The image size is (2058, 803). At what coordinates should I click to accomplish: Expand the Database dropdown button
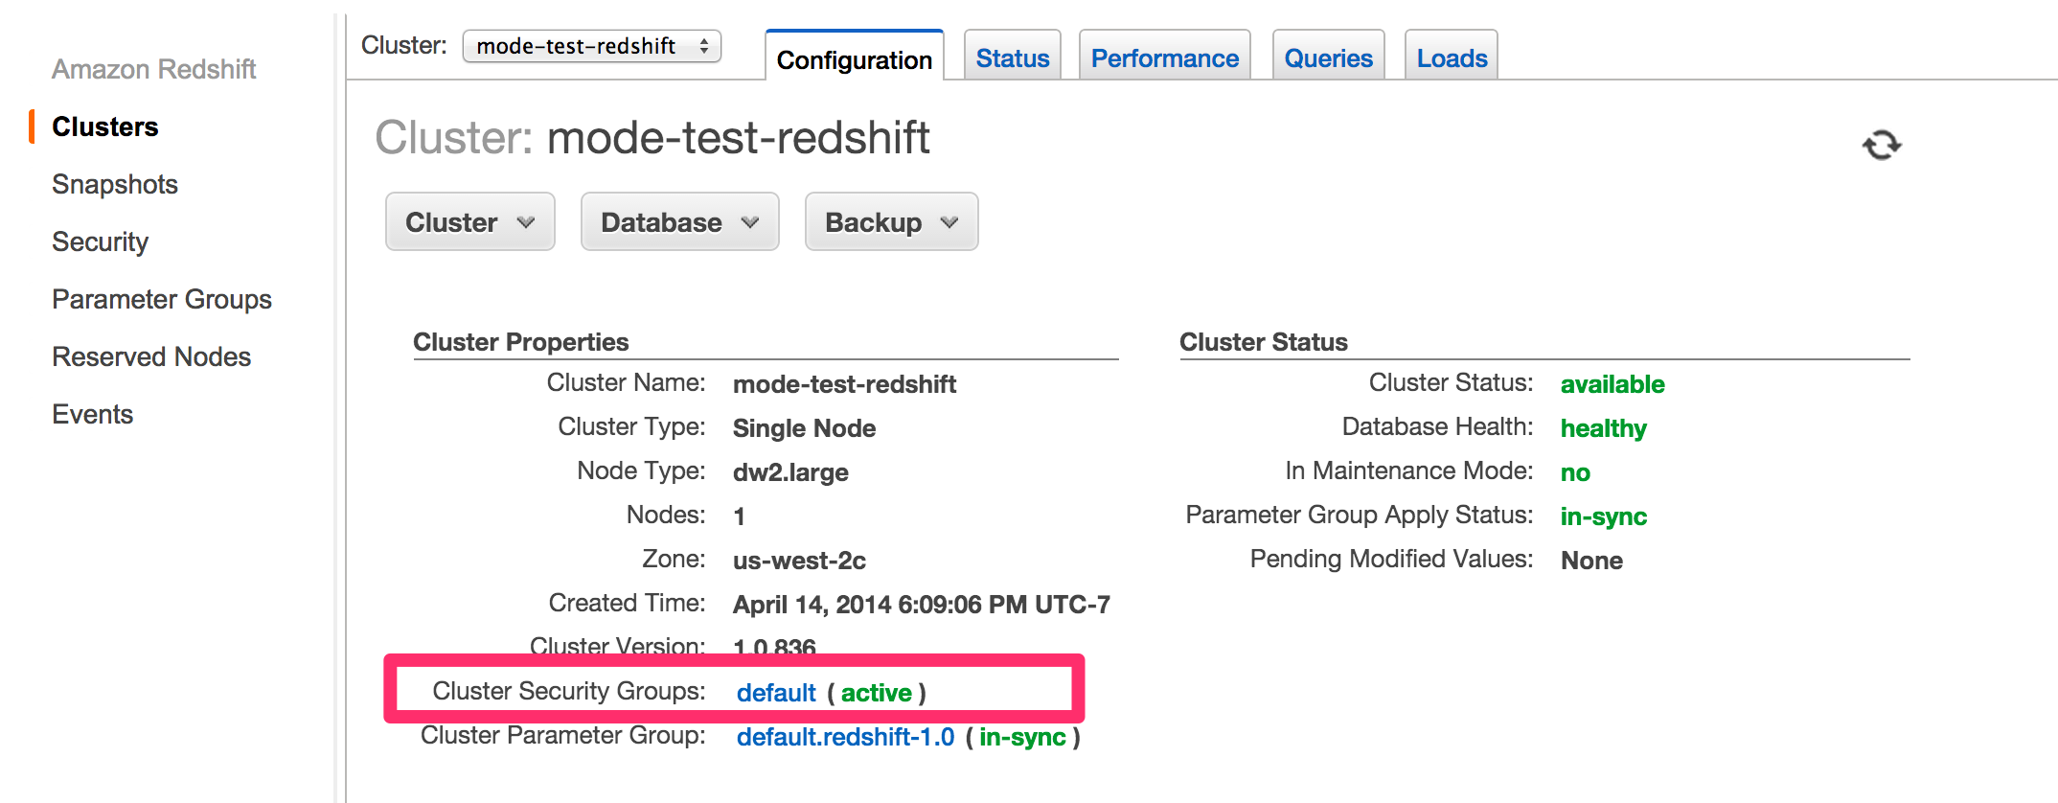(x=679, y=222)
